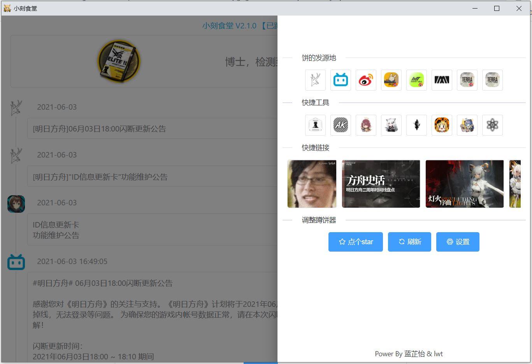Viewport: 532px width, 364px height.
Task: Open the deer-antler official site source icon
Action: tap(315, 80)
